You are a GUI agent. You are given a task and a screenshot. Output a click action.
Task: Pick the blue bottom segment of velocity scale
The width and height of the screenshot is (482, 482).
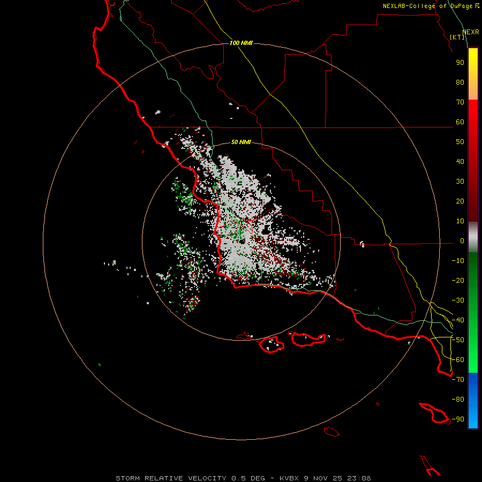point(473,401)
